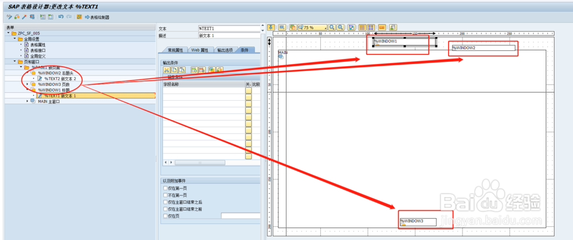
Task: Click the 字段名称 column header
Action: tap(203, 84)
